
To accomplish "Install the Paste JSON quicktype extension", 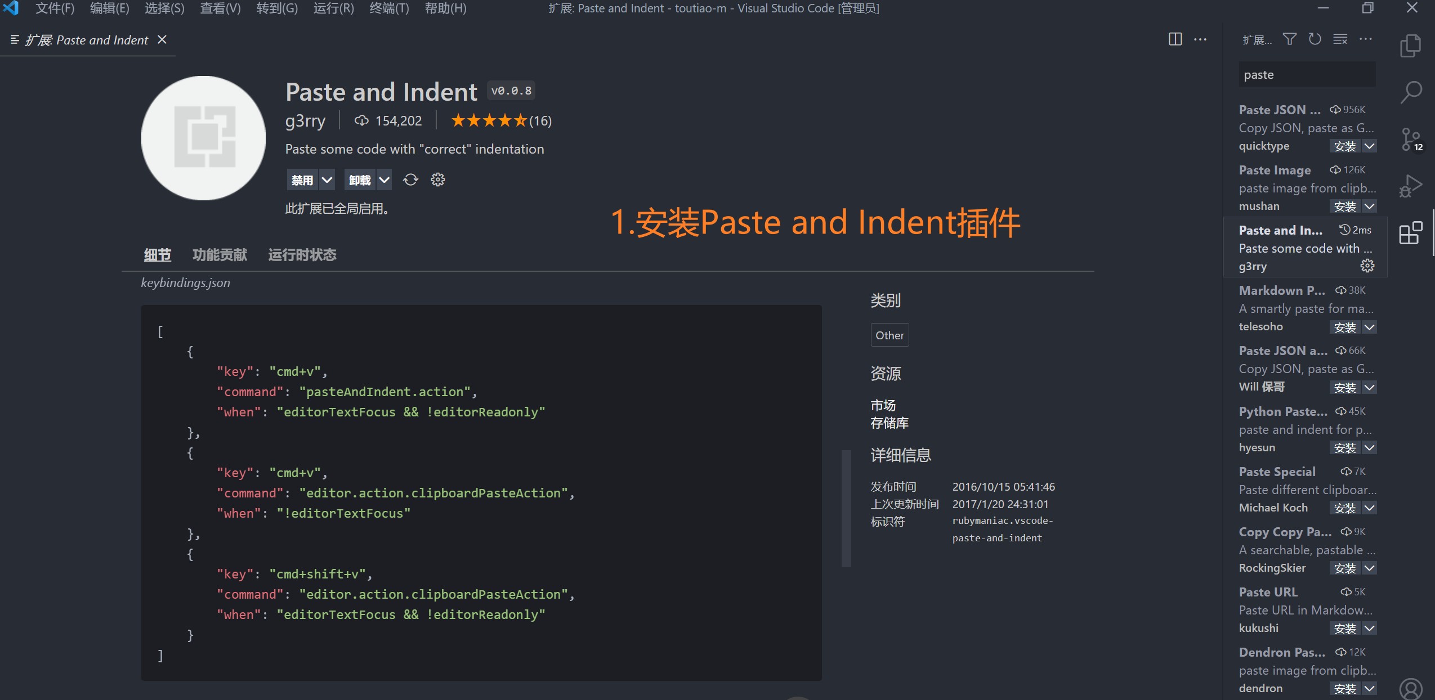I will pos(1344,146).
